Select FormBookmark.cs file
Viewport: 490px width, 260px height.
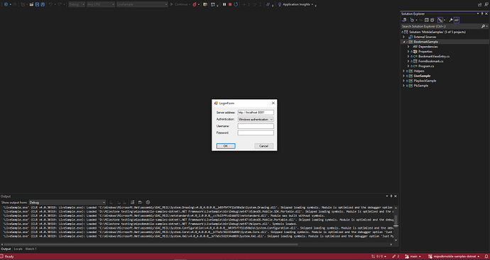point(431,61)
